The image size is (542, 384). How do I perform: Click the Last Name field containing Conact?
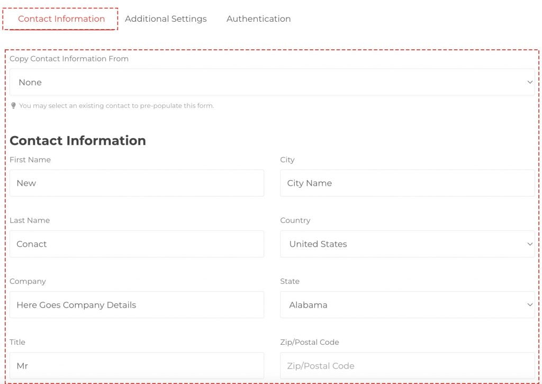[x=137, y=244]
